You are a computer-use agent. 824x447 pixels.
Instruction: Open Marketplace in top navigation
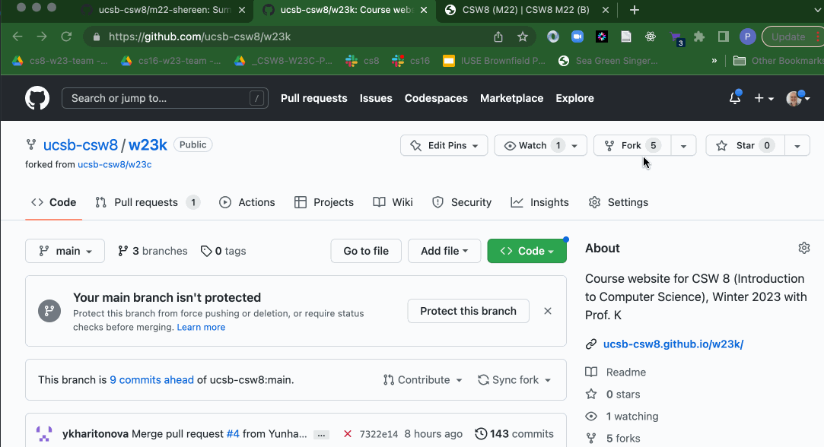click(x=511, y=98)
